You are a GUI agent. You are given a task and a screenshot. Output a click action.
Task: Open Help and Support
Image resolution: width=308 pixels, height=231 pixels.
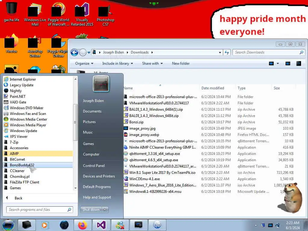click(97, 197)
